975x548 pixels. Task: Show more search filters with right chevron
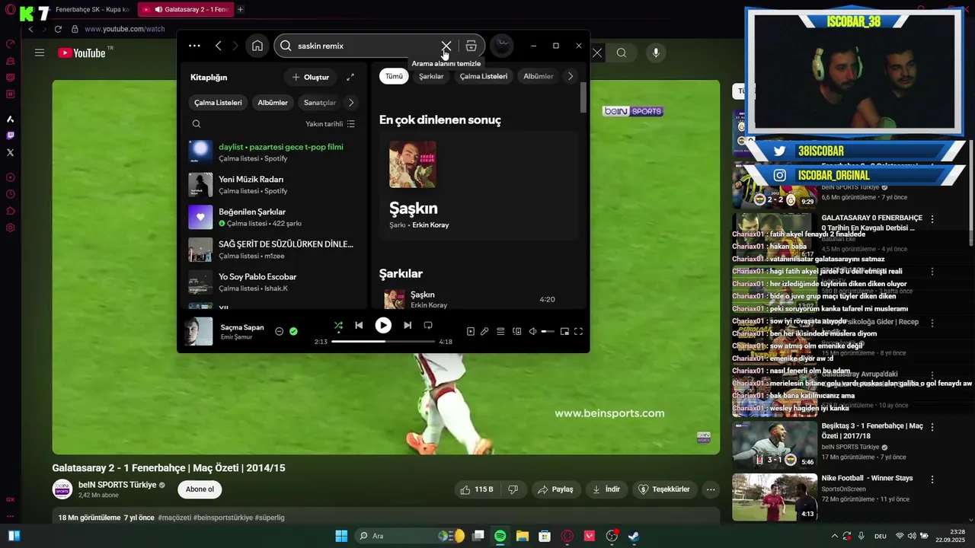point(571,76)
